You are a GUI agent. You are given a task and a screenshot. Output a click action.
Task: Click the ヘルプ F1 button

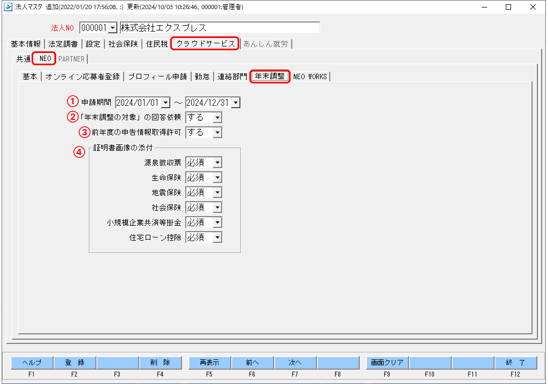(x=32, y=363)
